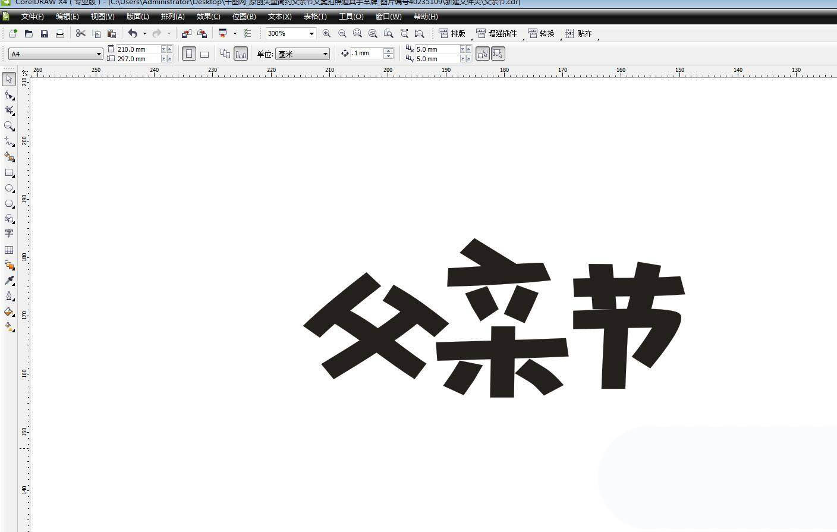
Task: Switch page to landscape orientation
Action: point(204,54)
